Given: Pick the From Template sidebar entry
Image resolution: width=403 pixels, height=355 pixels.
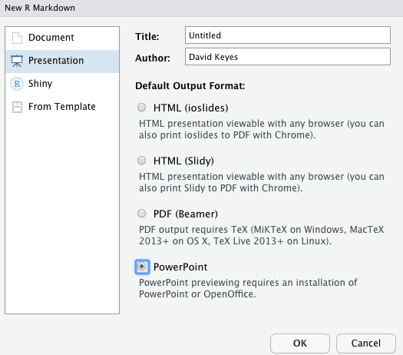Looking at the screenshot, I should 62,107.
